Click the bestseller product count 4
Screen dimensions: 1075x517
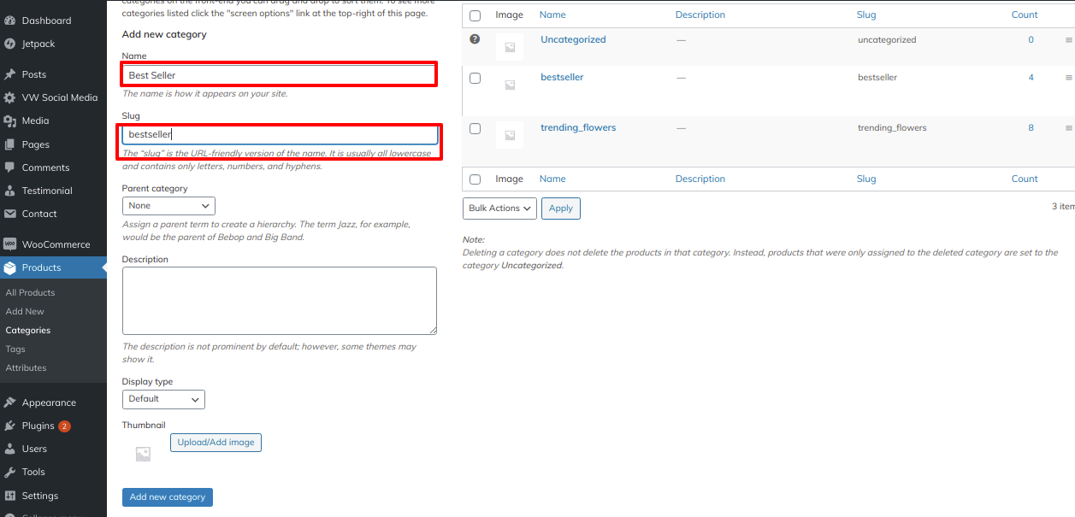click(x=1031, y=77)
